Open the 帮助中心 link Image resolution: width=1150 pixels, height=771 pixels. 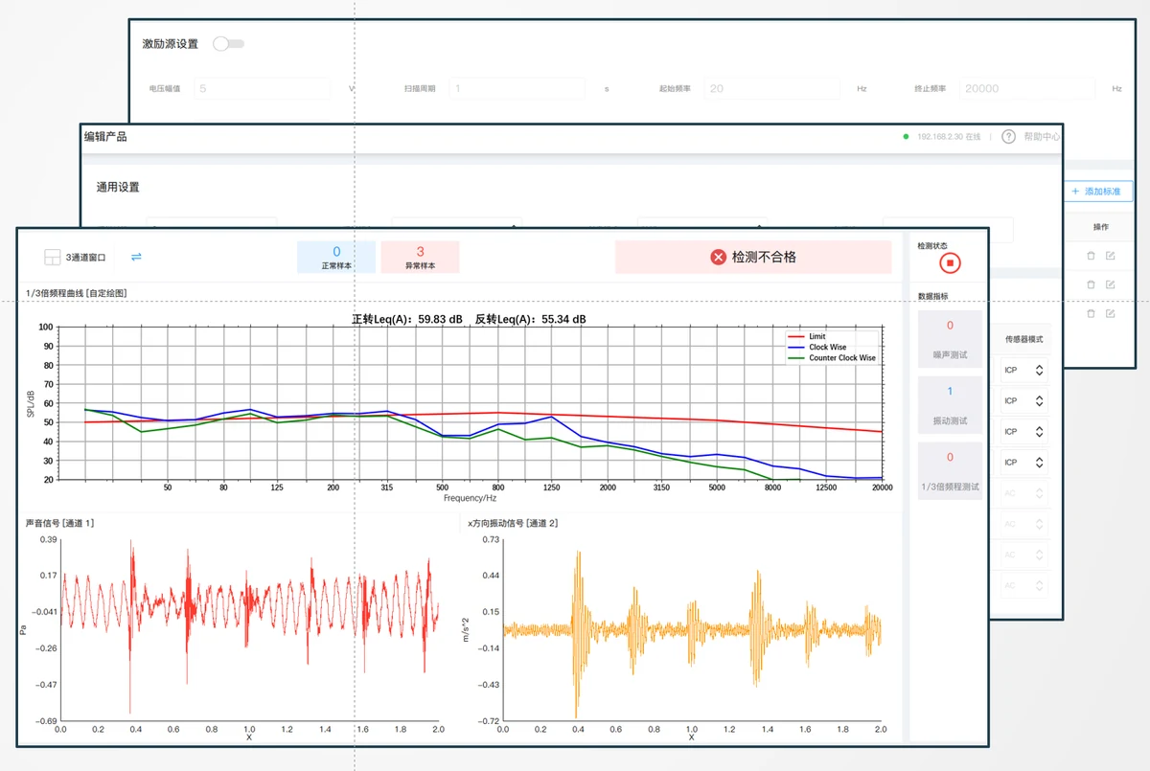pyautogui.click(x=1042, y=137)
